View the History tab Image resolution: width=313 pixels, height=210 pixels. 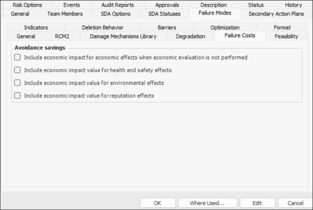tap(293, 5)
